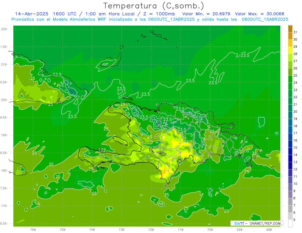Click the '70W' longitude axis label
Viewport: 302px width, 233px height.
(x=210, y=229)
